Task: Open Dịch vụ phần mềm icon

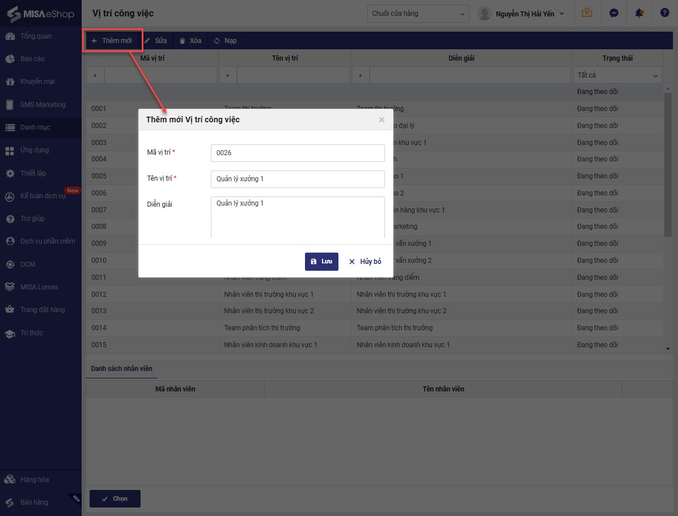Action: [x=10, y=242]
